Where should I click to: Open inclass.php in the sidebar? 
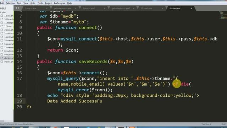pyautogui.click(x=9, y=62)
